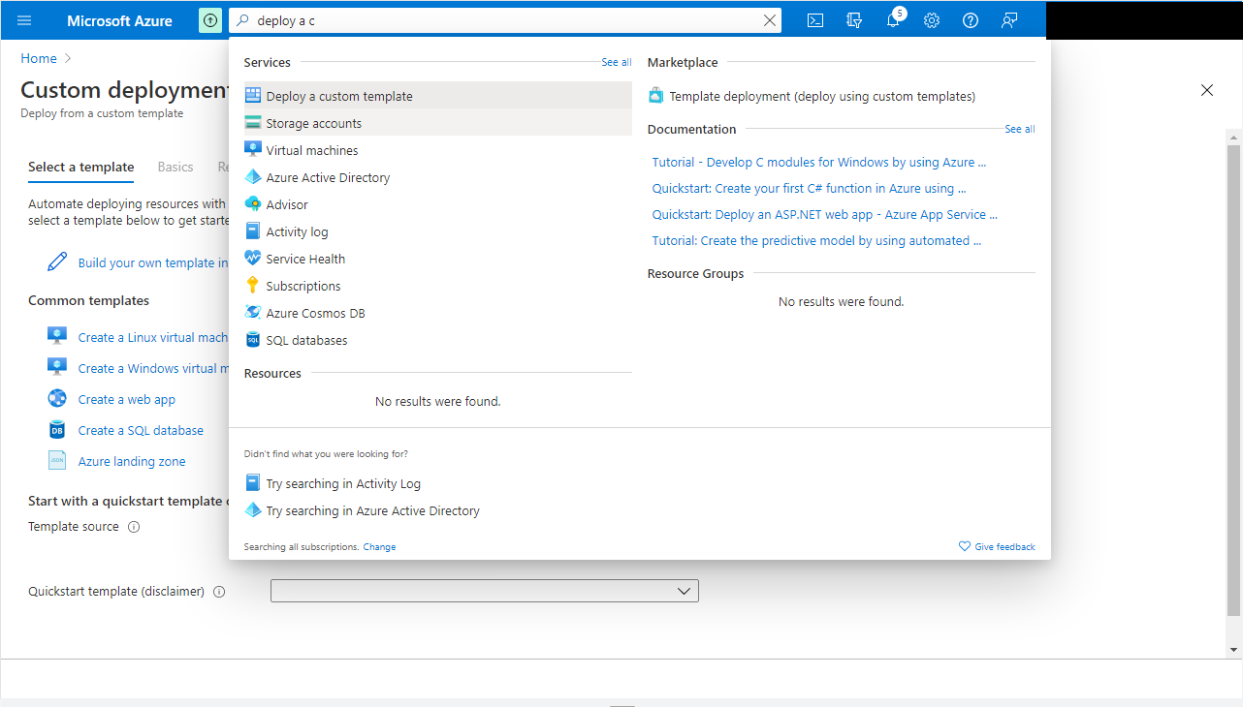Choose Deploy a custom template result
The width and height of the screenshot is (1243, 707).
438,96
